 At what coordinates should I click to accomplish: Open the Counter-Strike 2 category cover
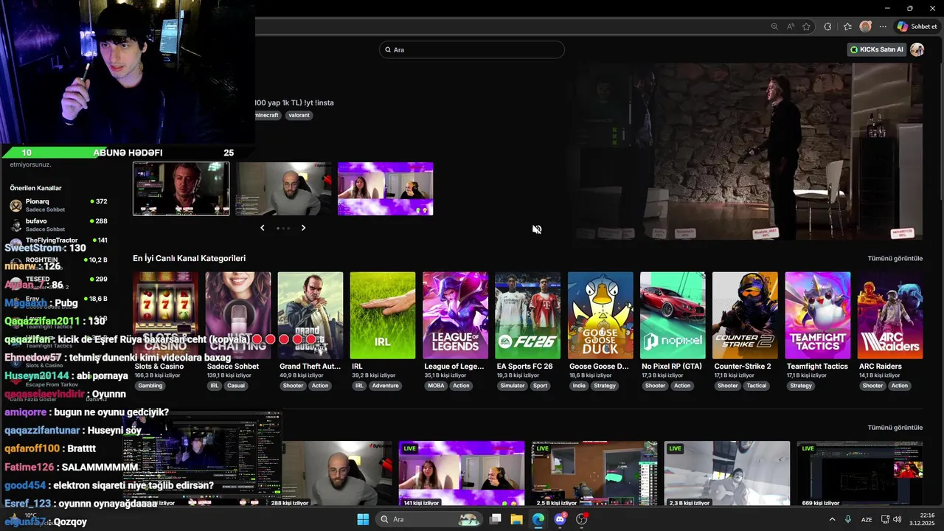click(x=745, y=315)
